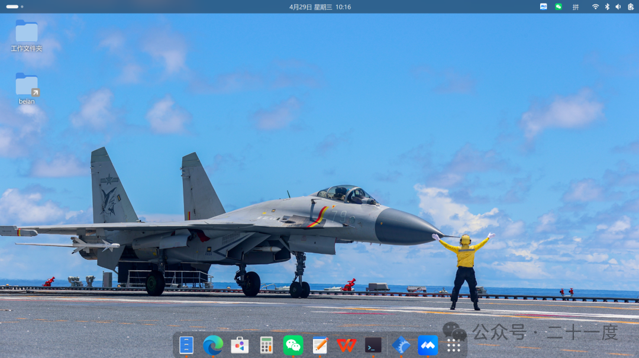Open the WeChat tray icon in top bar

point(559,7)
